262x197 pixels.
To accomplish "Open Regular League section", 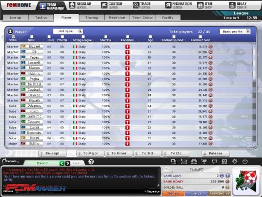I will point(81,5).
